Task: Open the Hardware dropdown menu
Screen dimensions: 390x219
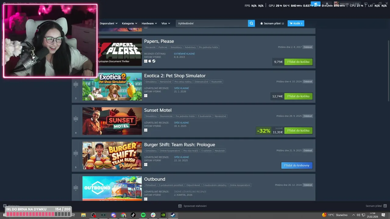Action: coord(149,23)
